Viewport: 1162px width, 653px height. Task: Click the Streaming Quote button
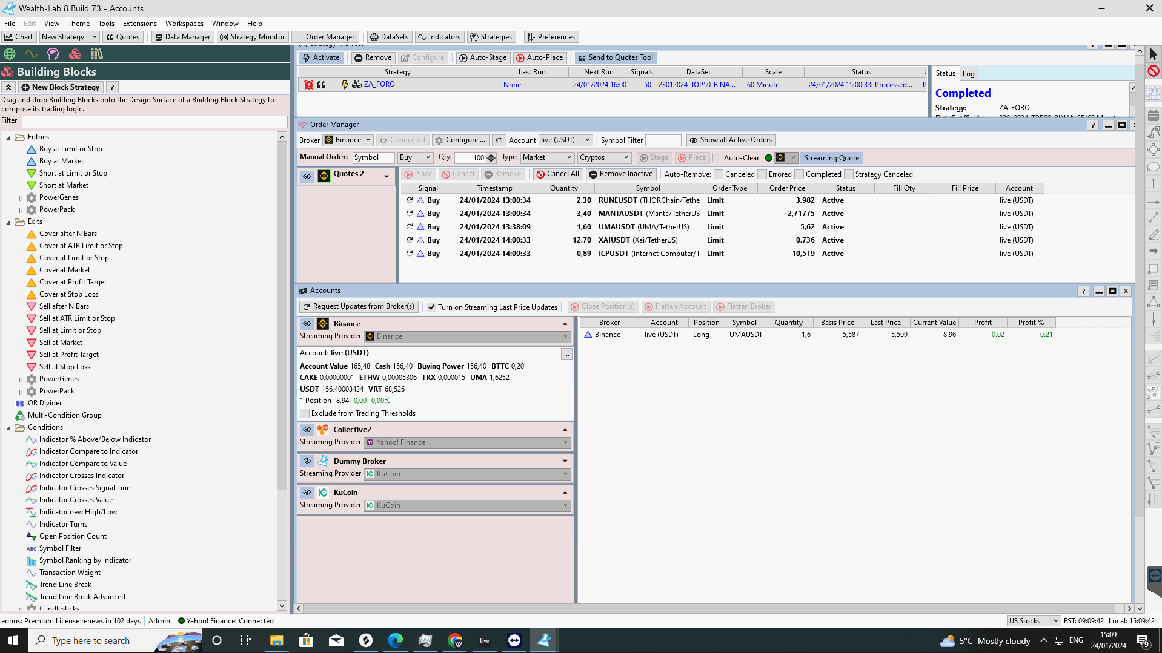[x=831, y=158]
